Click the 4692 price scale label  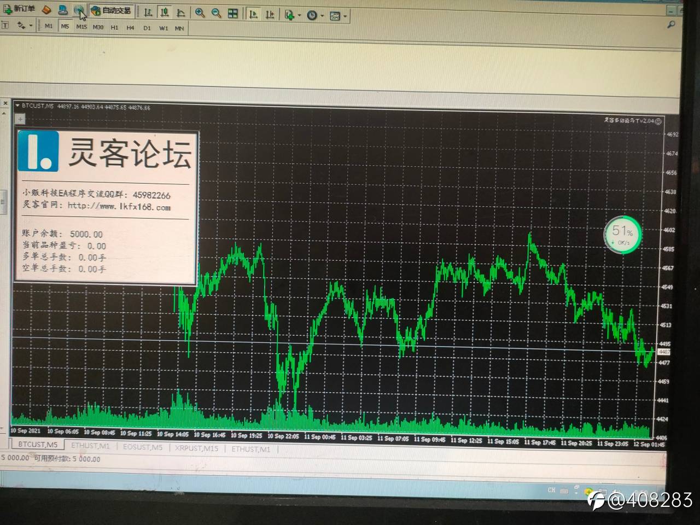672,135
